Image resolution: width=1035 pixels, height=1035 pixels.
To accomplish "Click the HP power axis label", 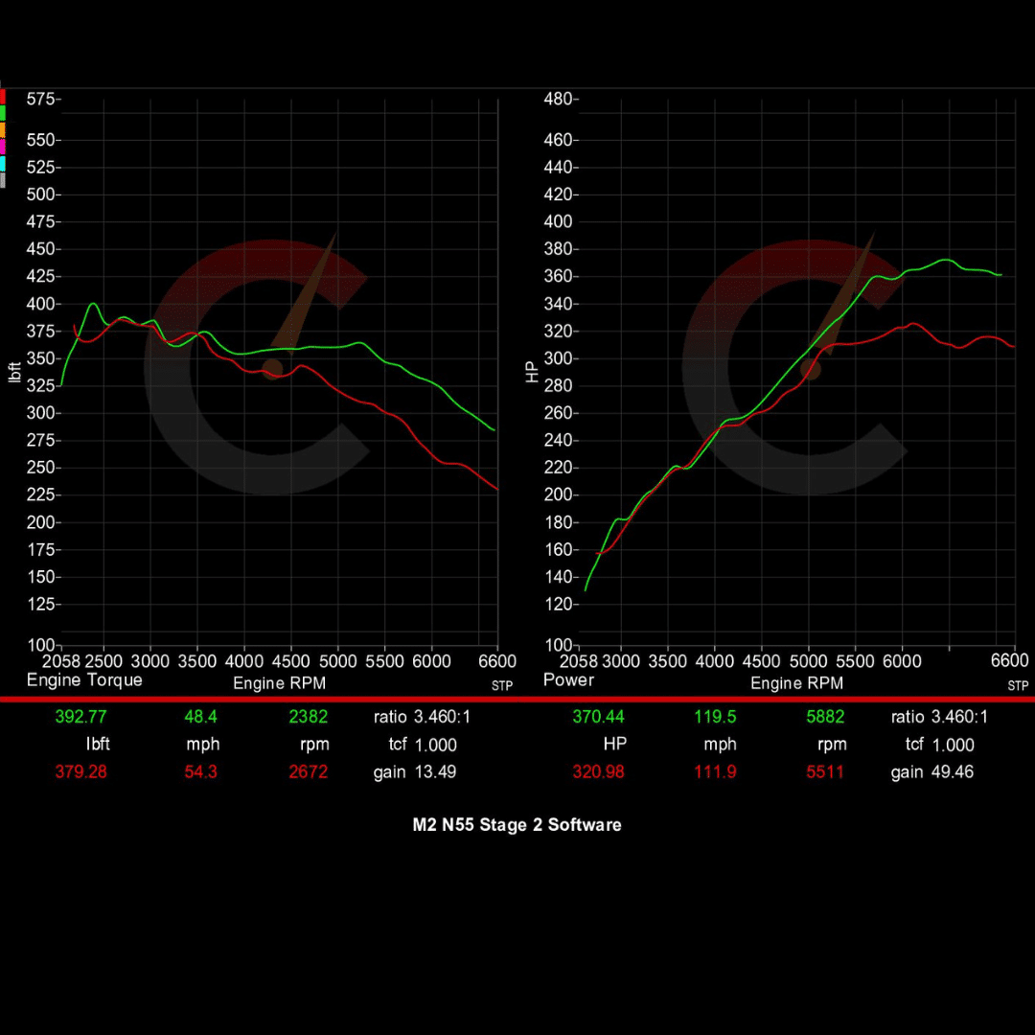I will coord(534,372).
